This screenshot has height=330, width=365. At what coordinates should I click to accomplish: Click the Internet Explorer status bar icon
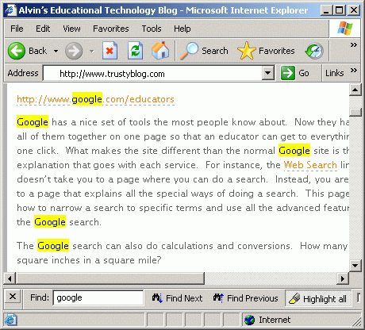point(10,320)
